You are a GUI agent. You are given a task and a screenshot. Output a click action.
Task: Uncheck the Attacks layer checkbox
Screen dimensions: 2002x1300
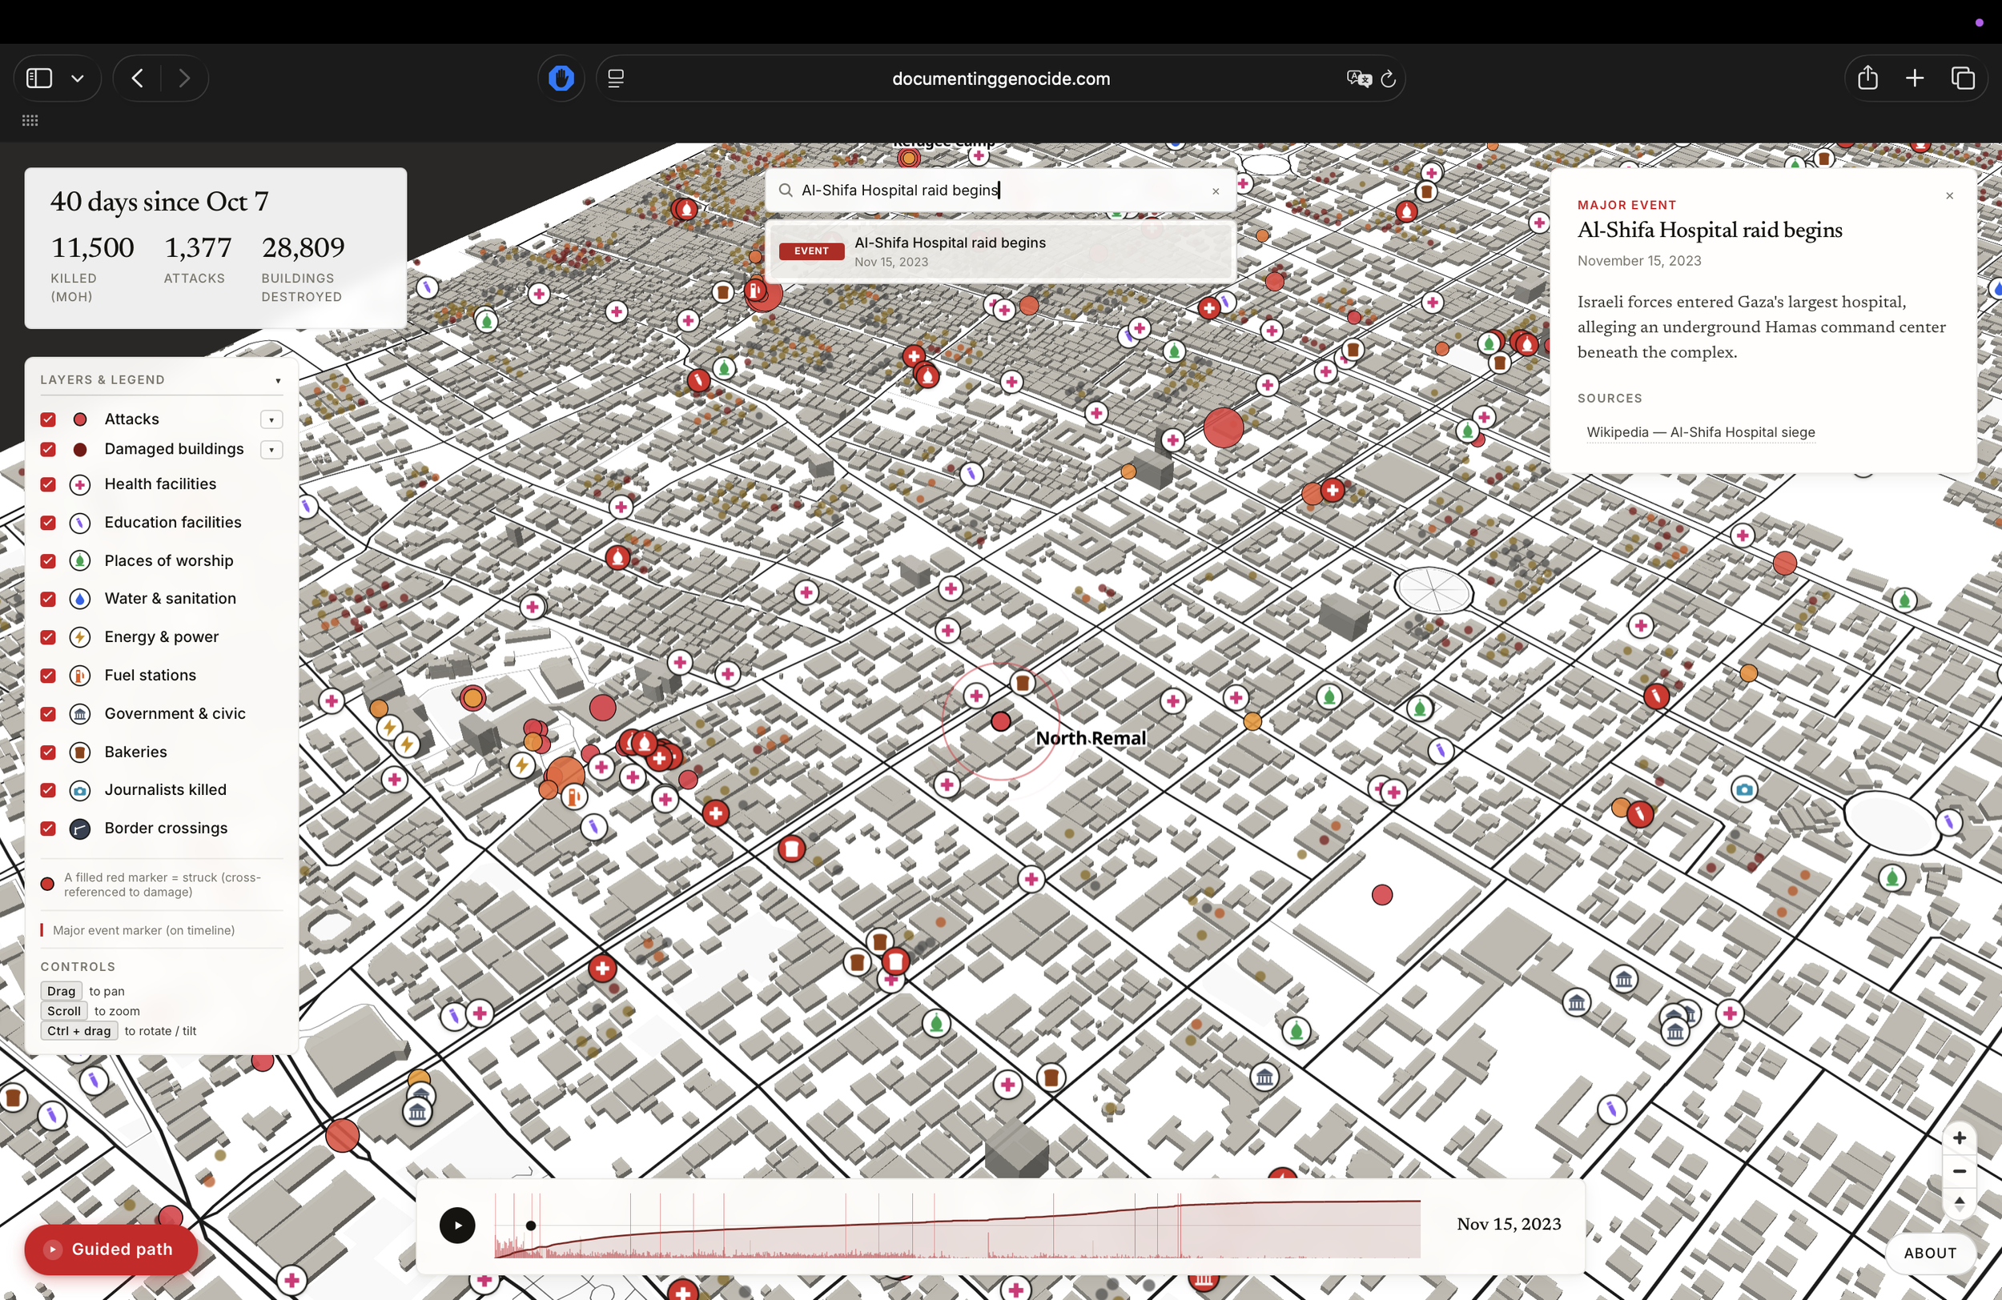pos(48,419)
